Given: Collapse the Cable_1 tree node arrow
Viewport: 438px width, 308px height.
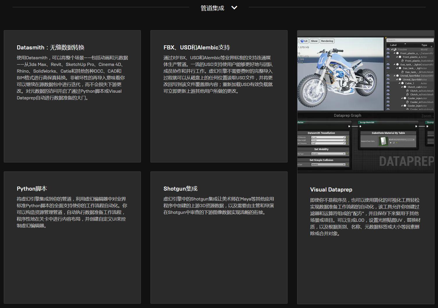Looking at the screenshot, I should [x=400, y=83].
